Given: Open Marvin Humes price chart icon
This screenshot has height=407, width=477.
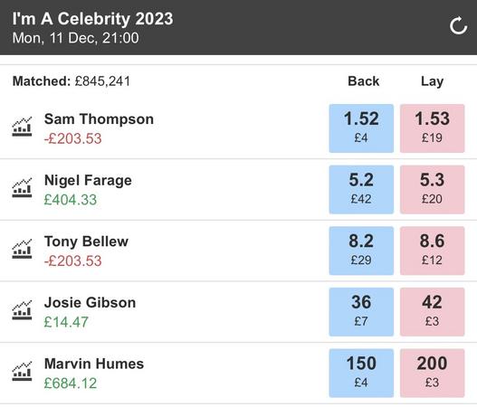Looking at the screenshot, I should coord(22,371).
